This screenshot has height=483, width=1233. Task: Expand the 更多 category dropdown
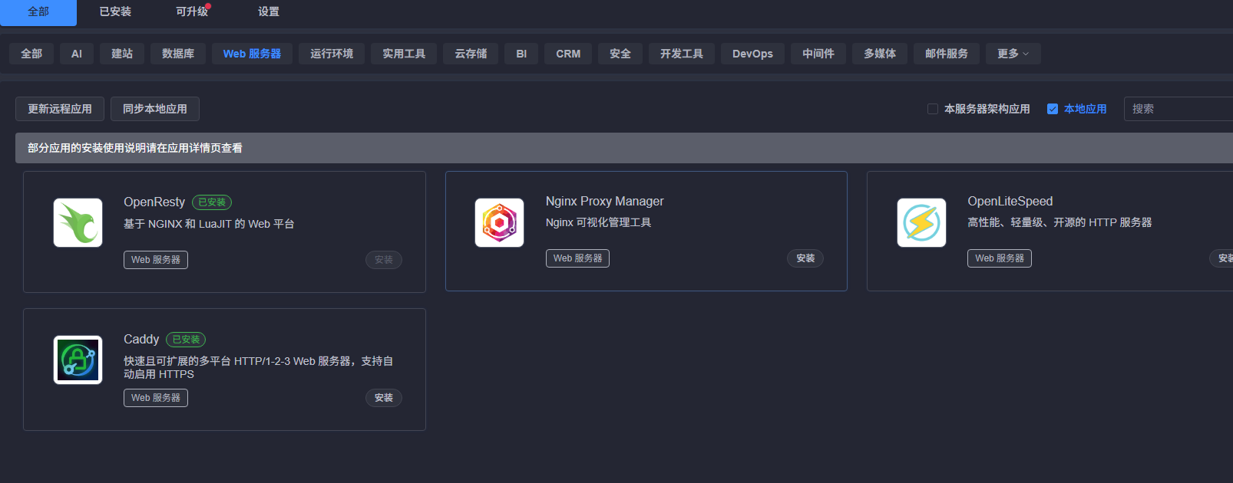pos(1013,54)
